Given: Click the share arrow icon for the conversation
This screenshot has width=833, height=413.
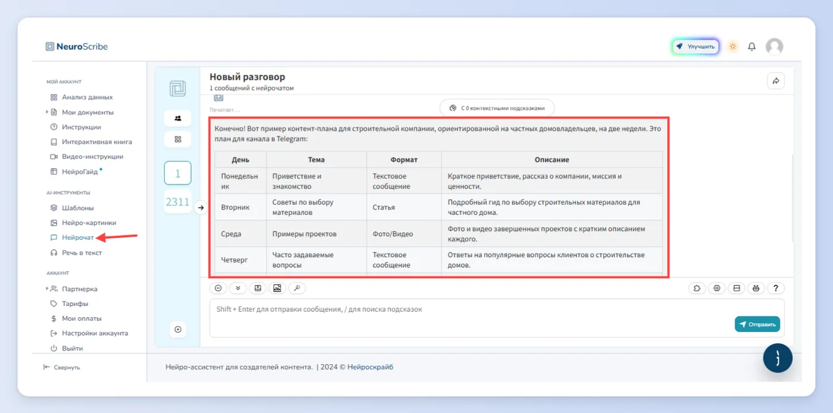Looking at the screenshot, I should pos(776,81).
